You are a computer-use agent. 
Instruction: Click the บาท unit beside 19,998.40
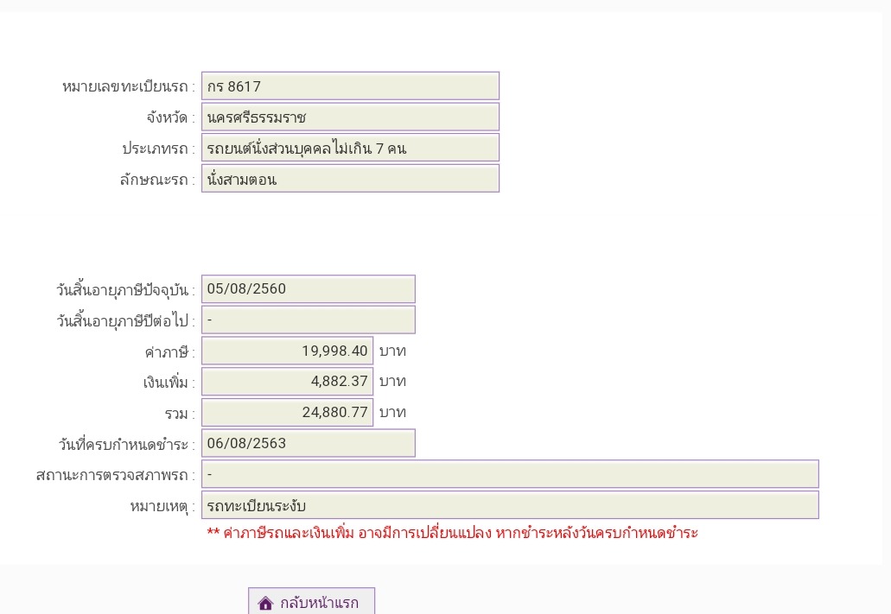[392, 351]
